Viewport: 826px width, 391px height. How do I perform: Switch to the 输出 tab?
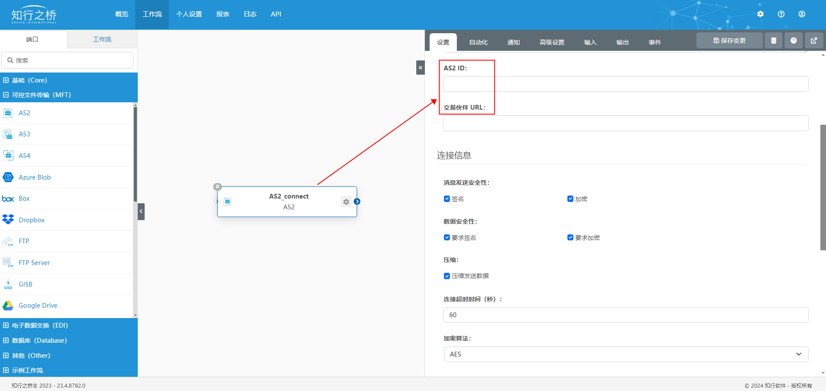(x=623, y=42)
